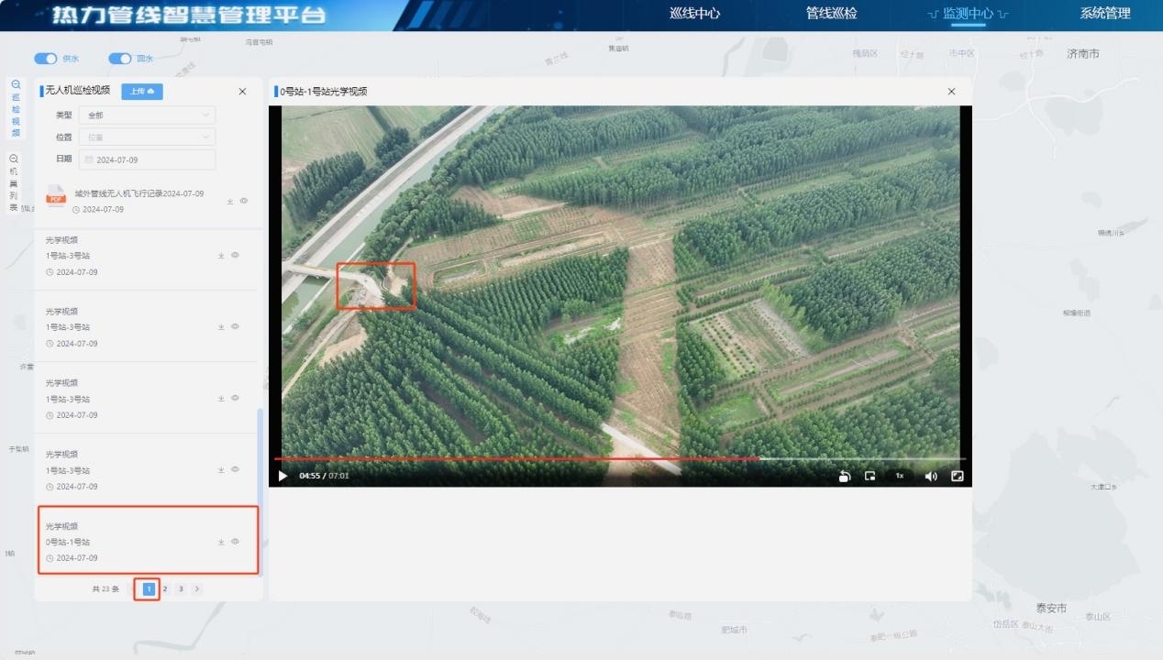1163x660 pixels.
Task: Open the 机巢列表 sidebar panel icon
Action: click(15, 182)
